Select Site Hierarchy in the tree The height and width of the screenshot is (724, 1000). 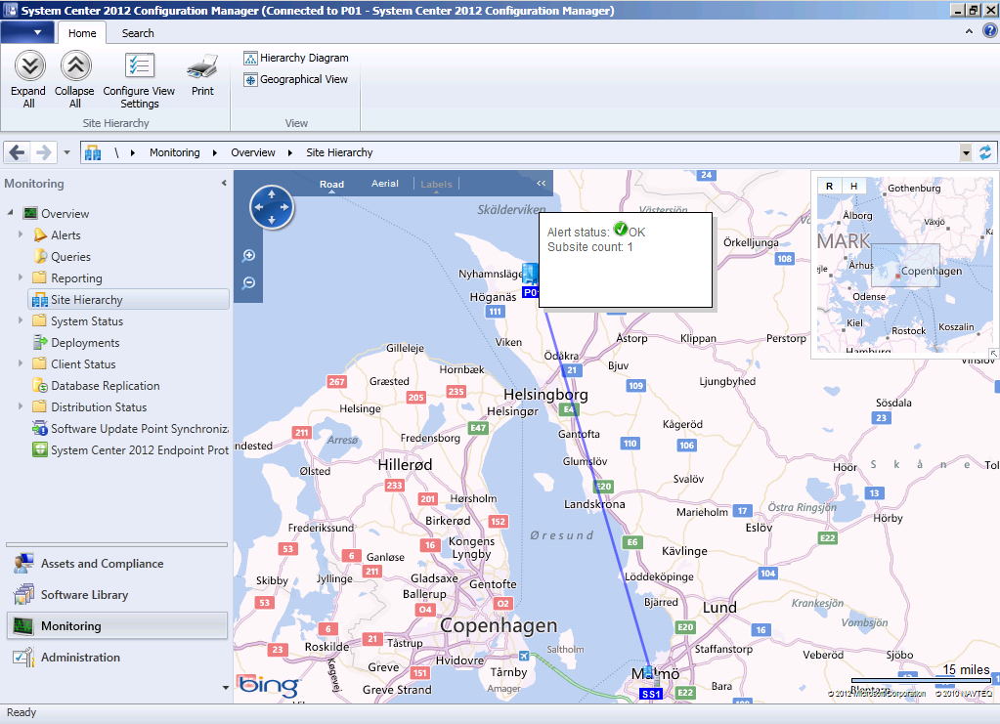pos(129,300)
